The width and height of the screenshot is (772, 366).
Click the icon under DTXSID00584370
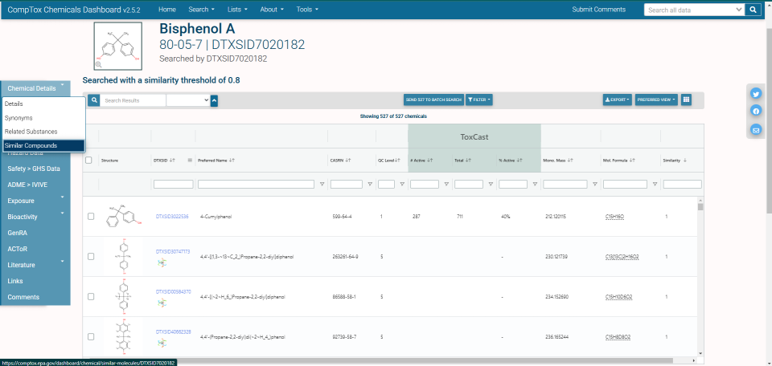click(x=162, y=303)
